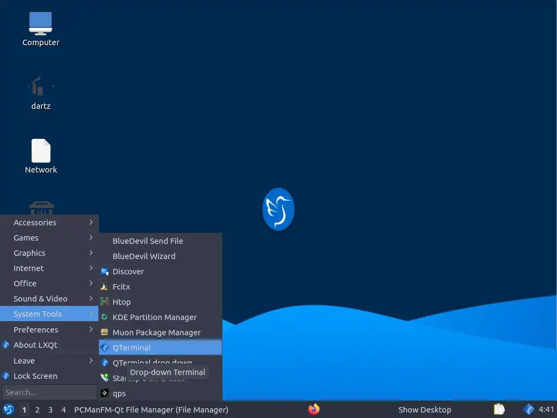Expand the Internet submenu arrow
This screenshot has height=418, width=557.
point(91,268)
